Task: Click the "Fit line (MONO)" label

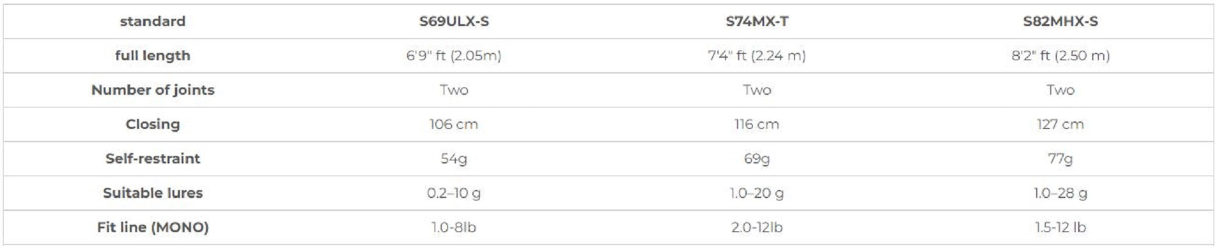Action: point(152,227)
